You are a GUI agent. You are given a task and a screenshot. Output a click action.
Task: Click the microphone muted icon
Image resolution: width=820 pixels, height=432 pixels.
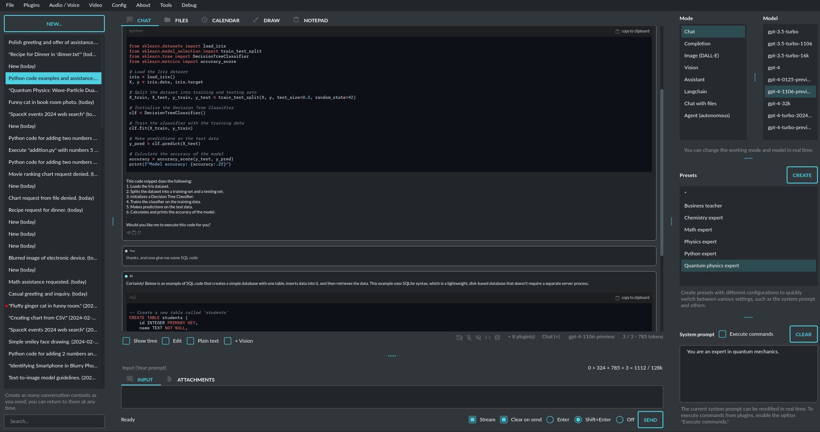point(469,337)
